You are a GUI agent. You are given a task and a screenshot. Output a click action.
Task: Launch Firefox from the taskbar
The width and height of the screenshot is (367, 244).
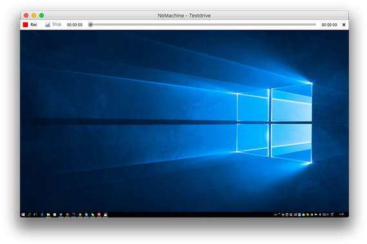68,214
